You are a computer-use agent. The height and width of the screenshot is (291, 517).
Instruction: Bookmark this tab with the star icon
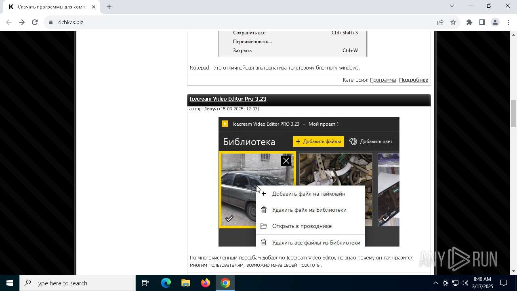(453, 22)
